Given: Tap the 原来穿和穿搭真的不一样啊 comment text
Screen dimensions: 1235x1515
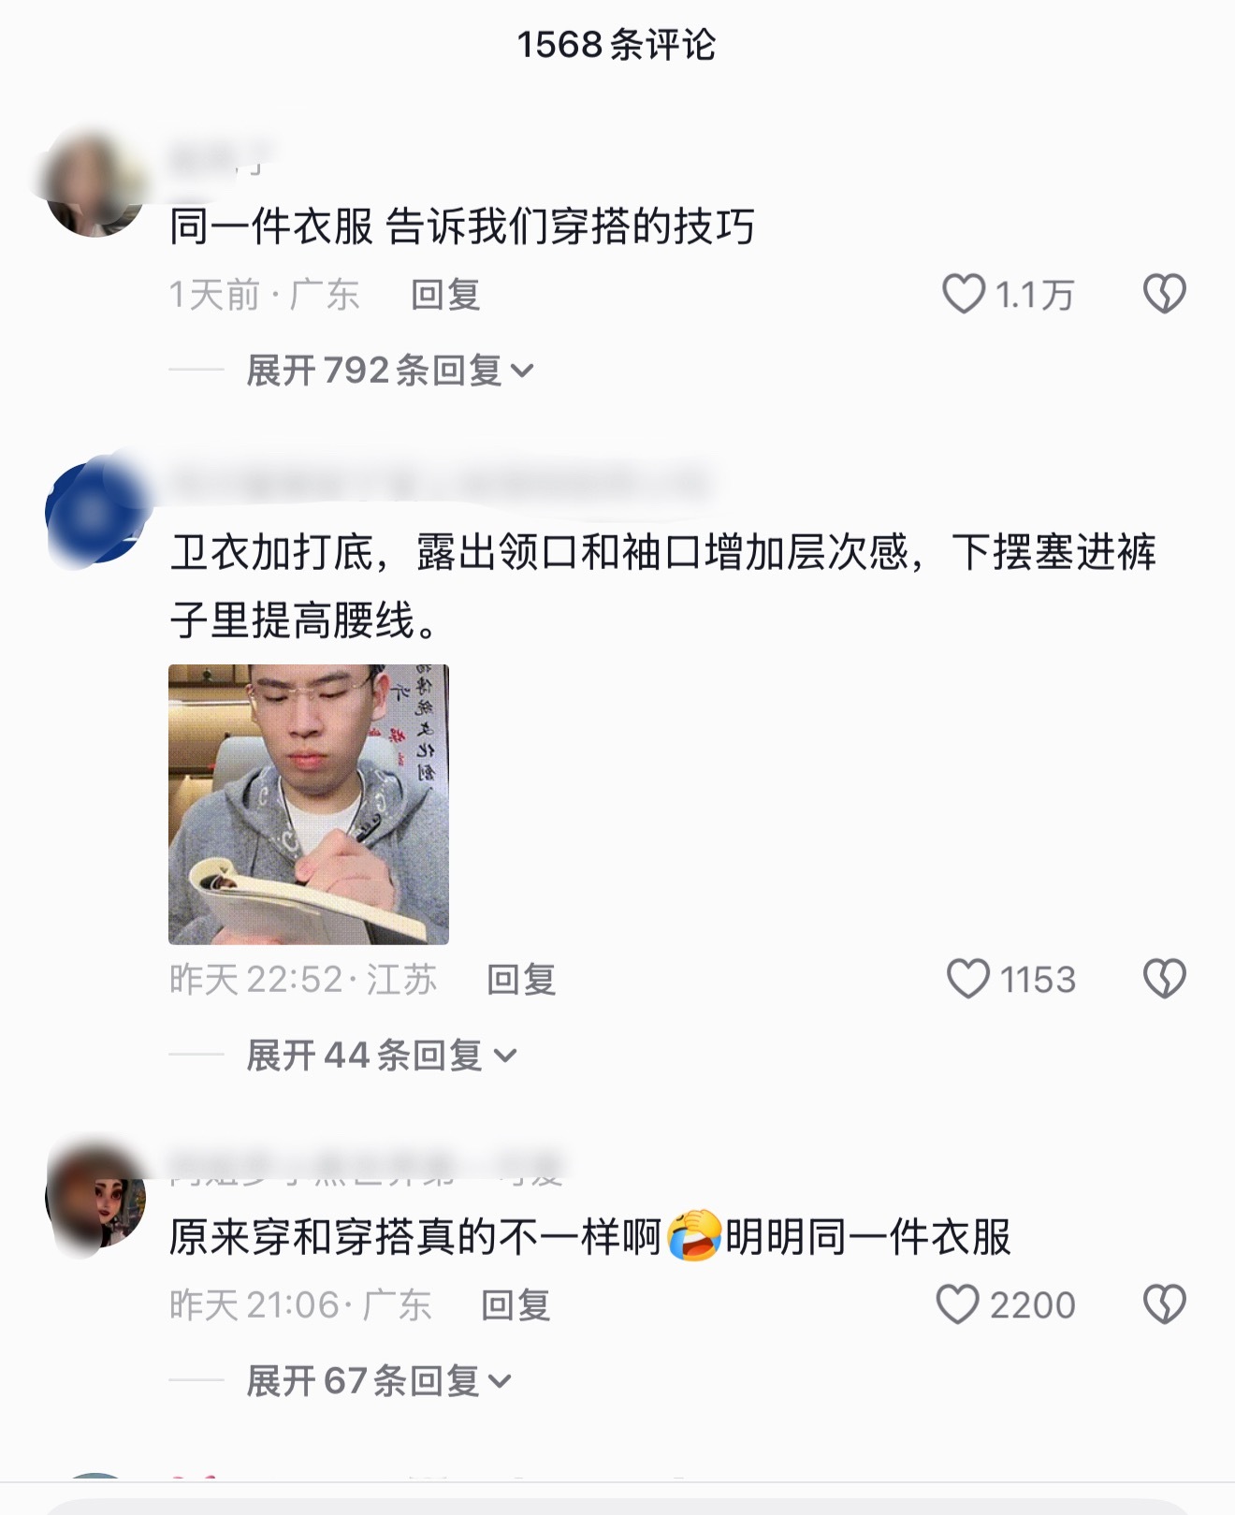Looking at the screenshot, I should click(590, 1236).
